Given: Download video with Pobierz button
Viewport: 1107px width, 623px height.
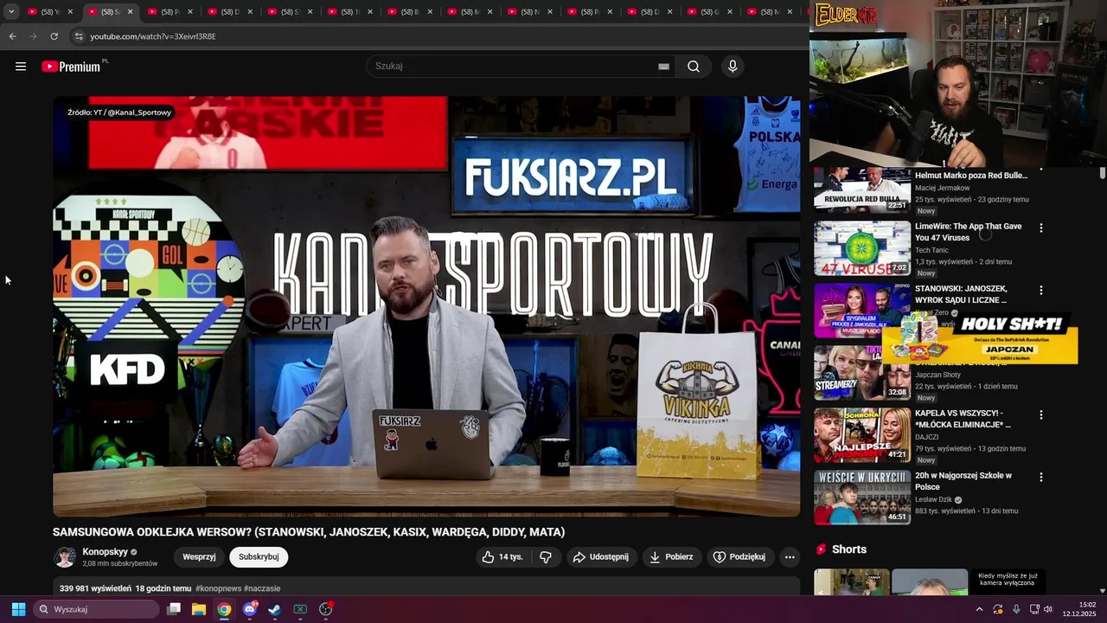Looking at the screenshot, I should [671, 557].
